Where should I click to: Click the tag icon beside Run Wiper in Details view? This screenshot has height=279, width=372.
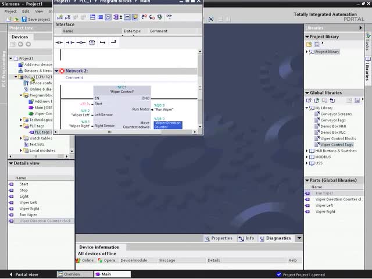tap(11, 215)
